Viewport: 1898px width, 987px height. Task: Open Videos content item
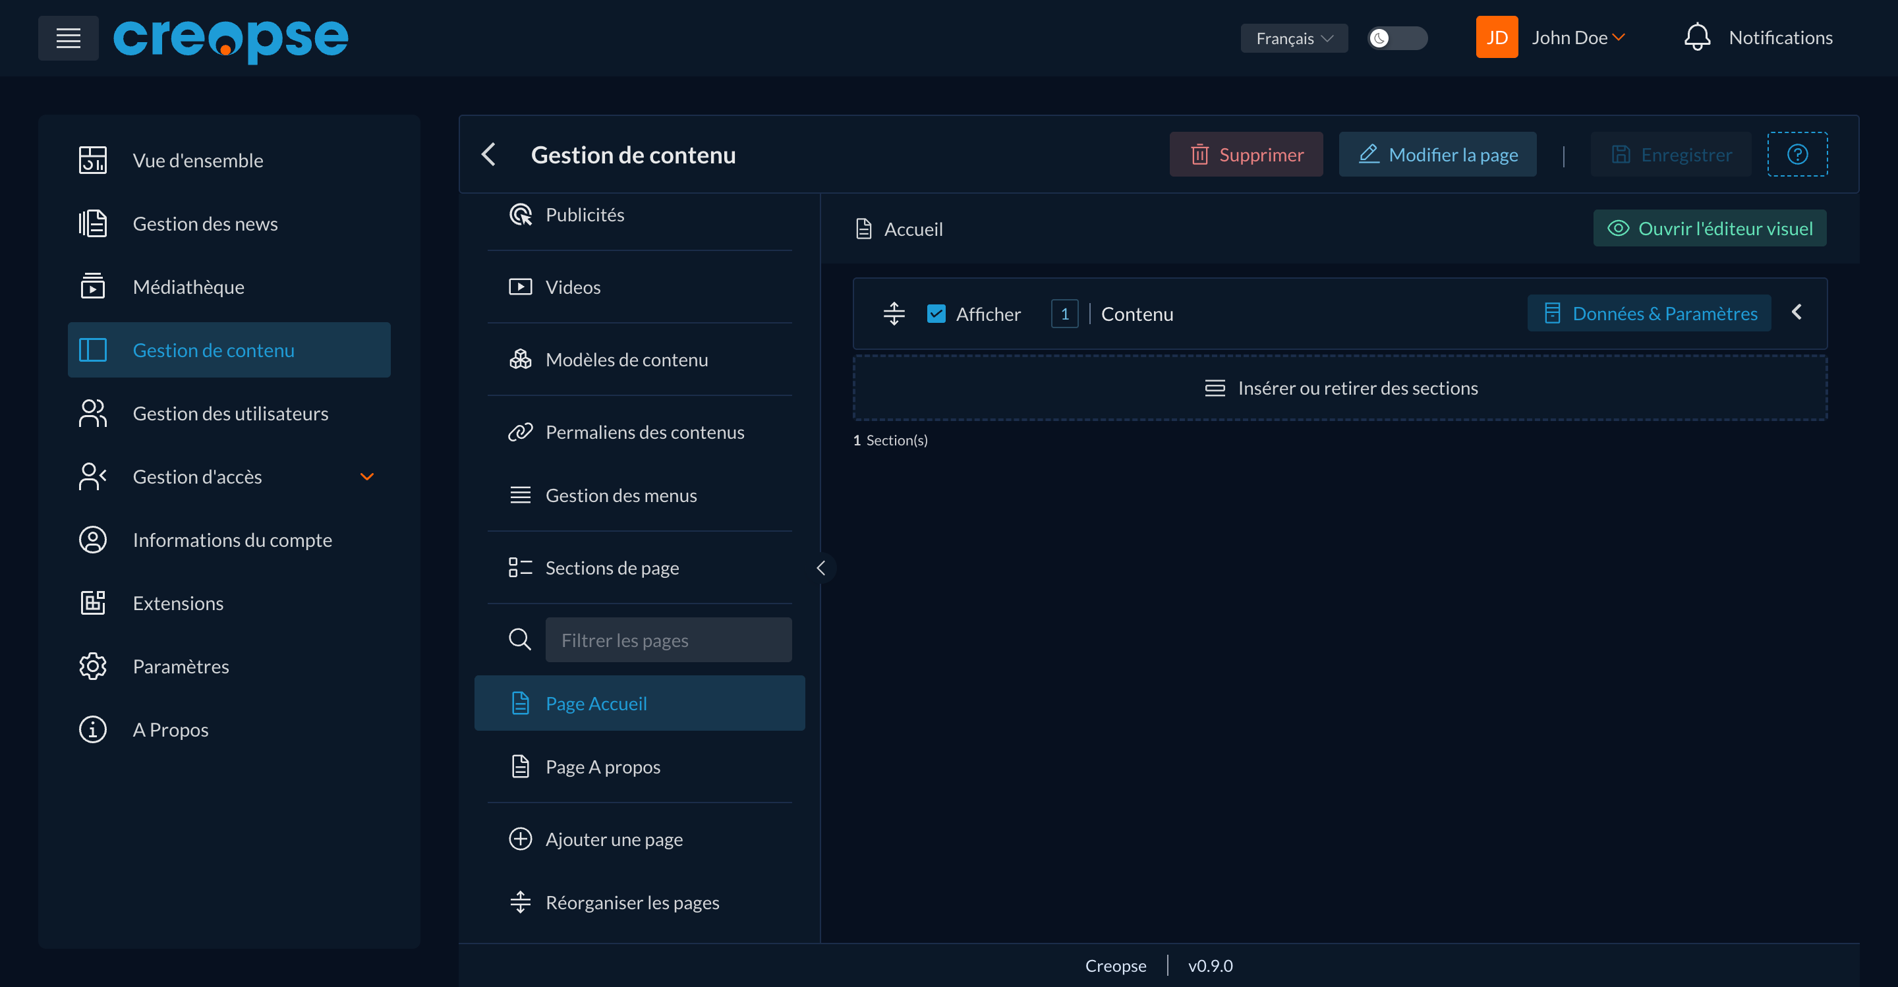click(639, 287)
